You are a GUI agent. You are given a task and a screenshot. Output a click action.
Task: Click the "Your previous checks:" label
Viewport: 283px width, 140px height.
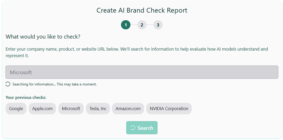point(26,98)
